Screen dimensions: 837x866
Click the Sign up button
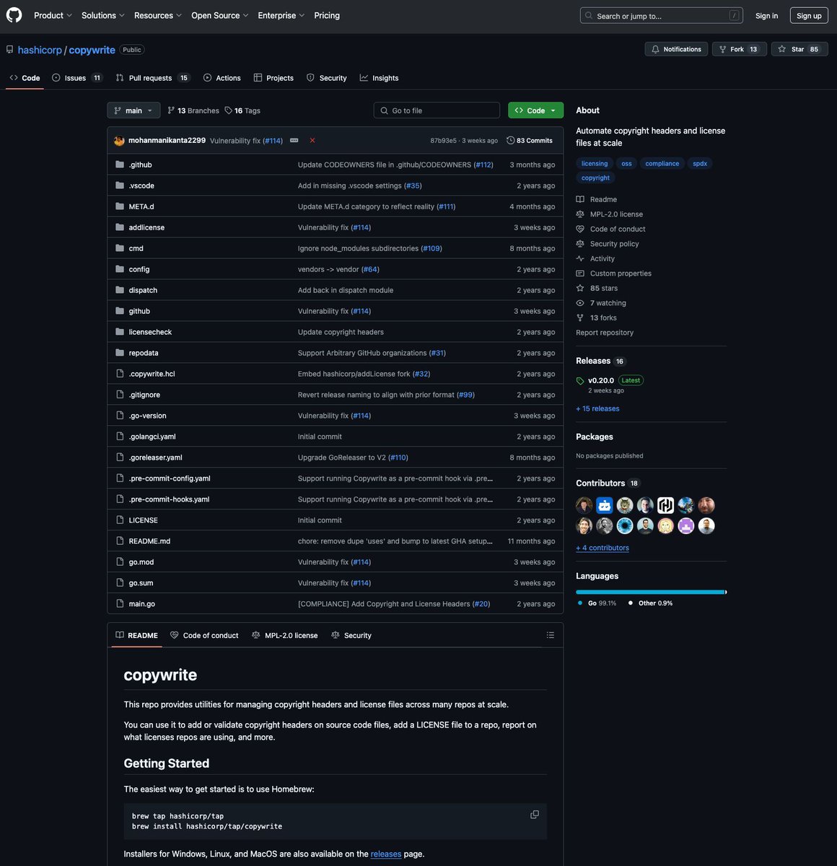(x=809, y=15)
